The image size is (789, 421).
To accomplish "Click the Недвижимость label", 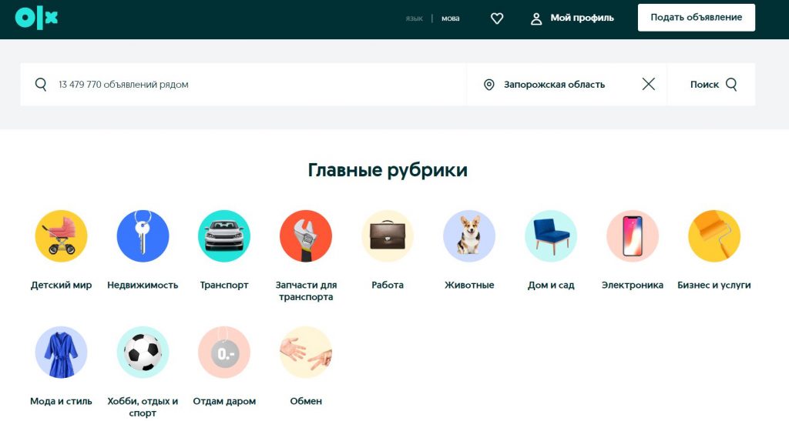I will (143, 285).
